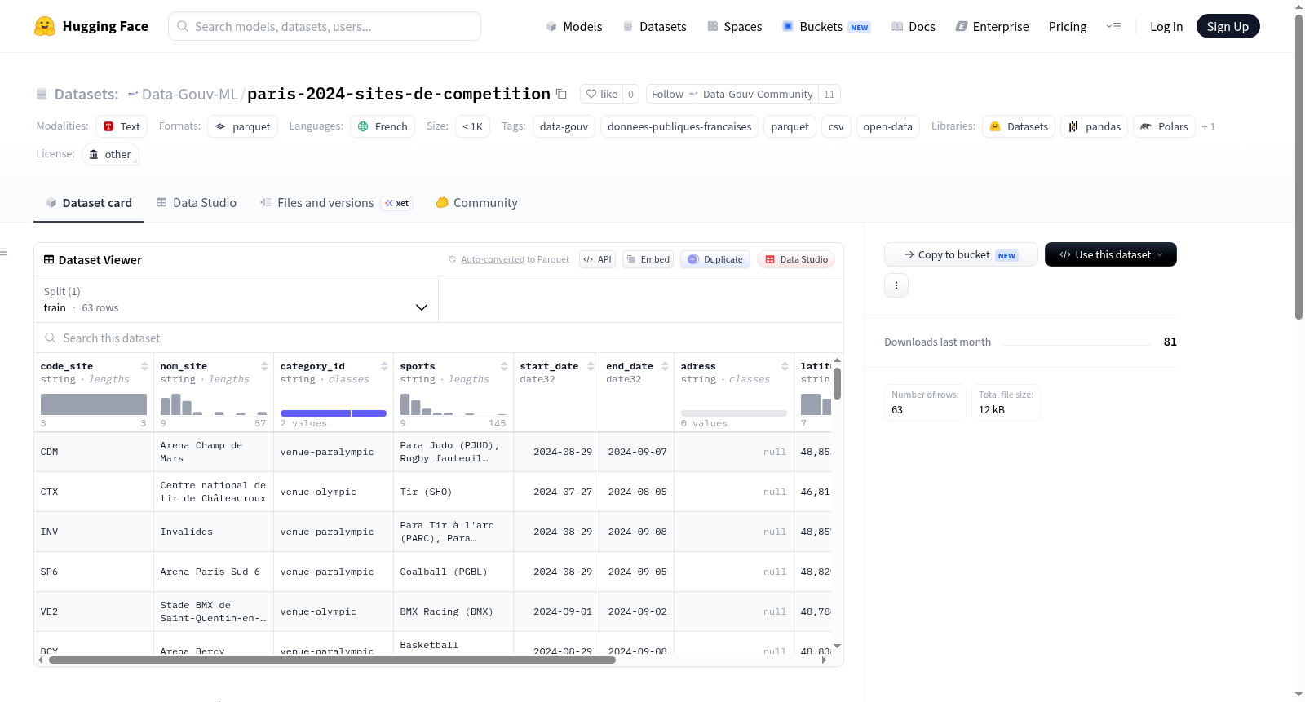This screenshot has height=702, width=1305.
Task: Select the parquet format tag
Action: tap(242, 126)
